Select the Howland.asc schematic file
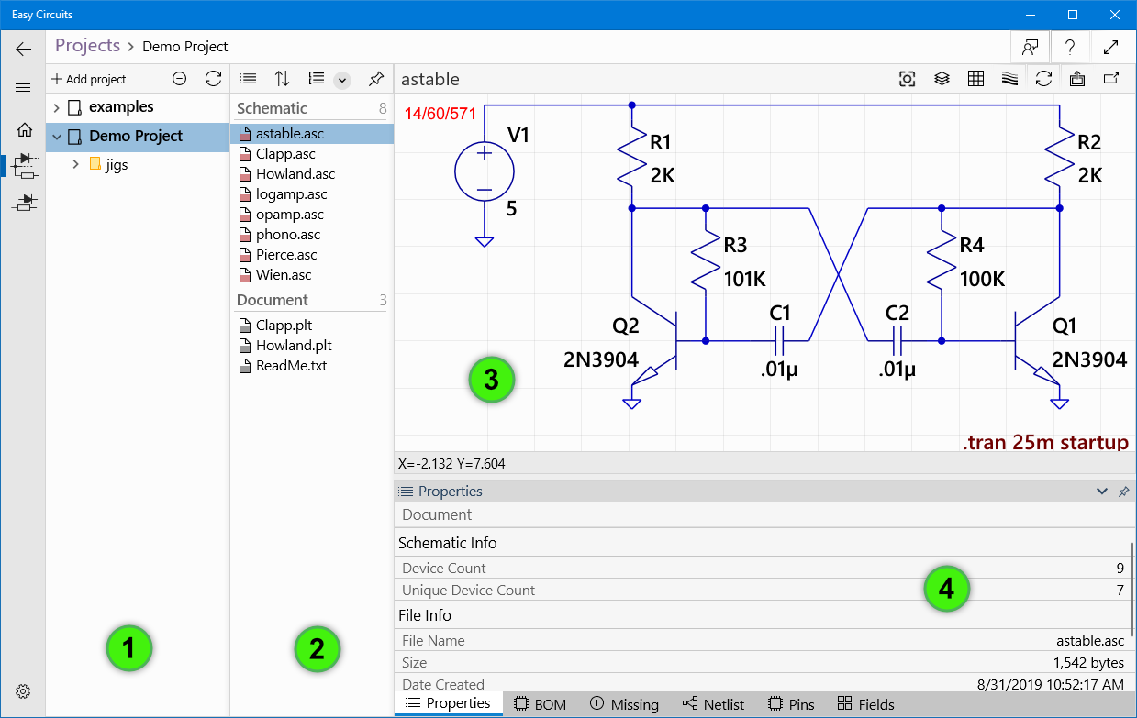The width and height of the screenshot is (1137, 718). point(295,174)
